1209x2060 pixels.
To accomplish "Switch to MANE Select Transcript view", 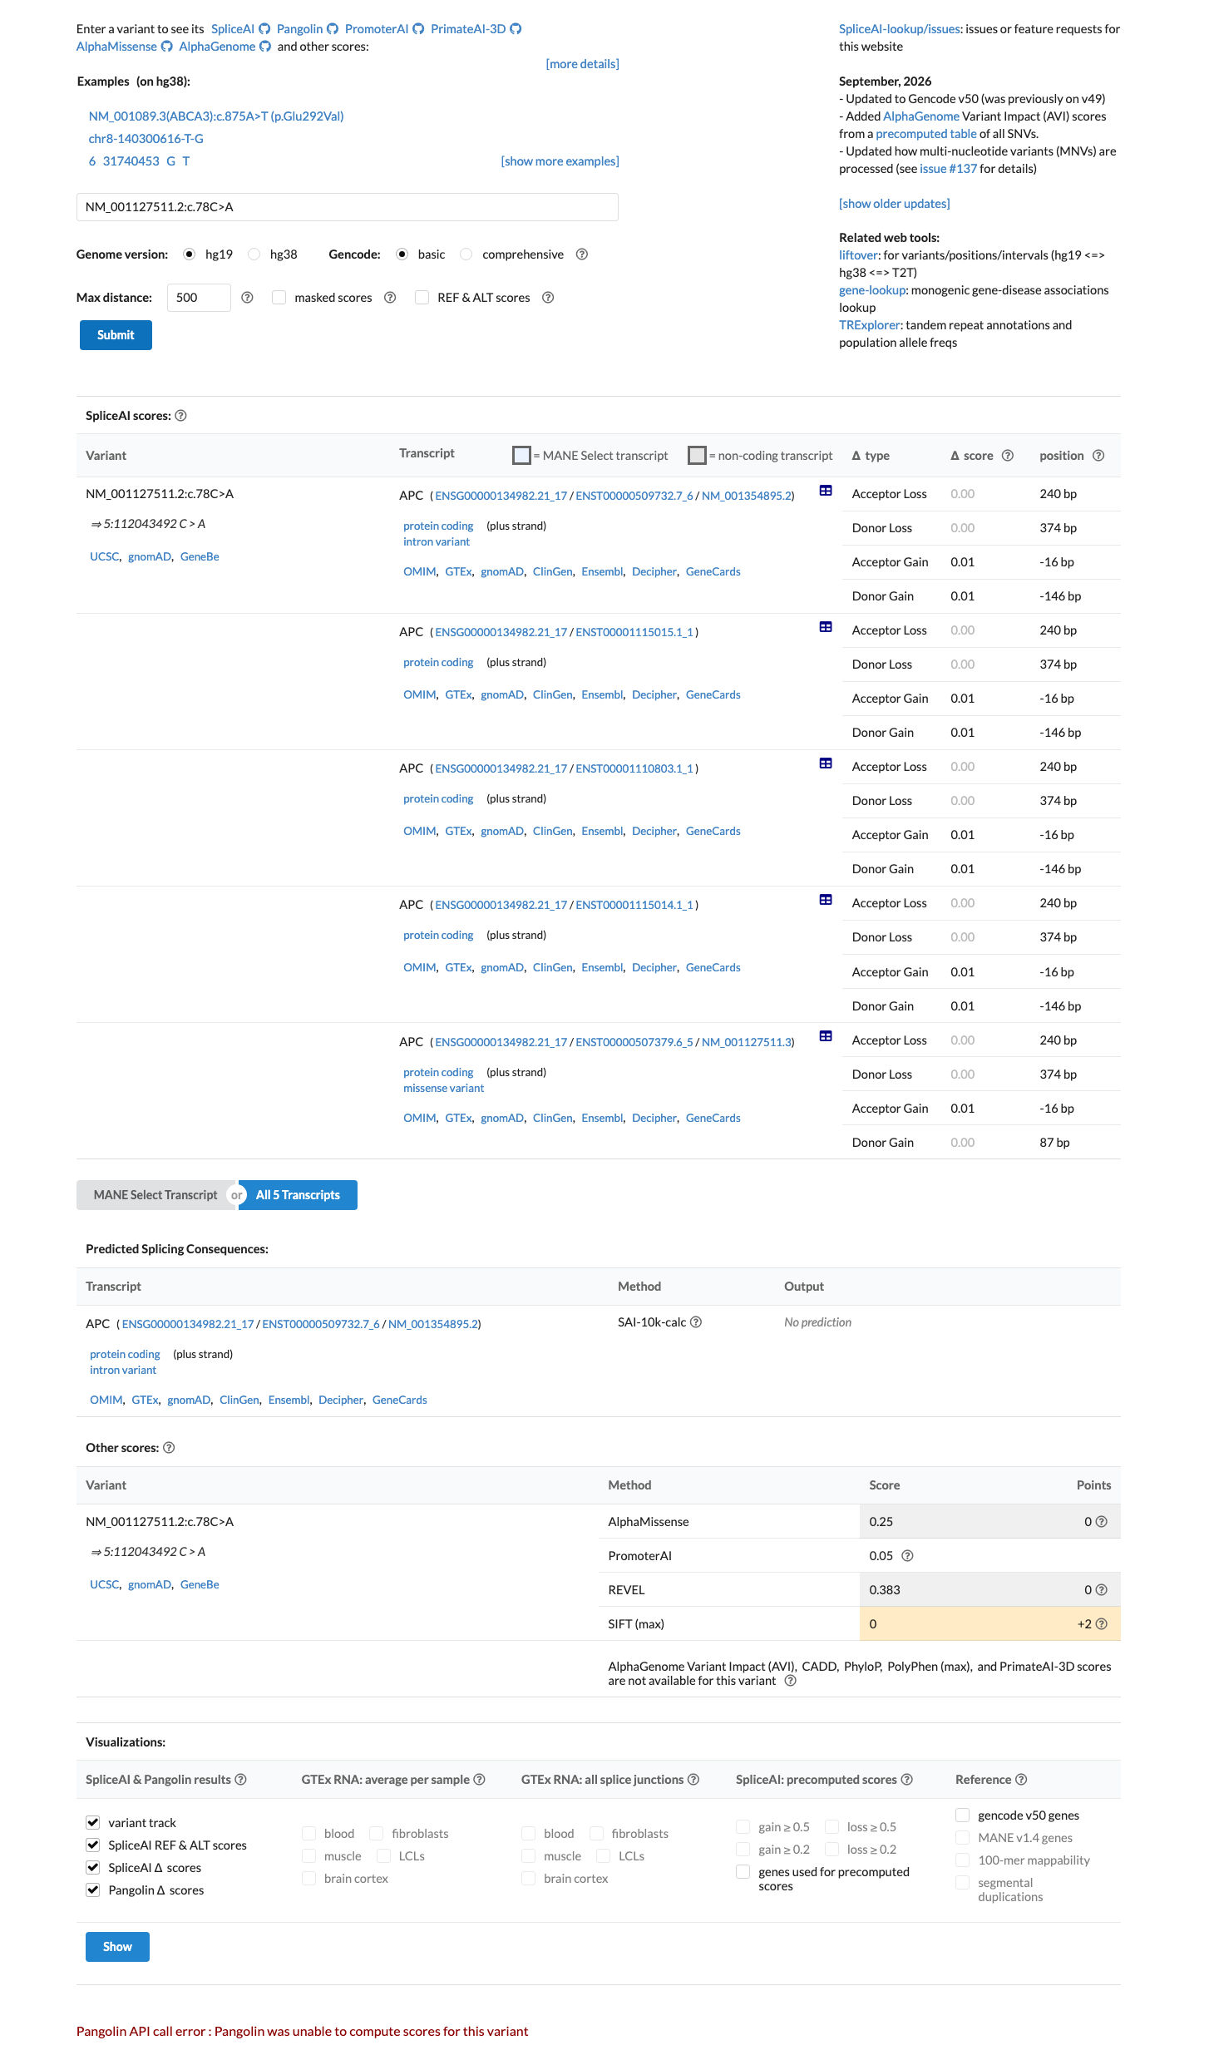I will (155, 1195).
